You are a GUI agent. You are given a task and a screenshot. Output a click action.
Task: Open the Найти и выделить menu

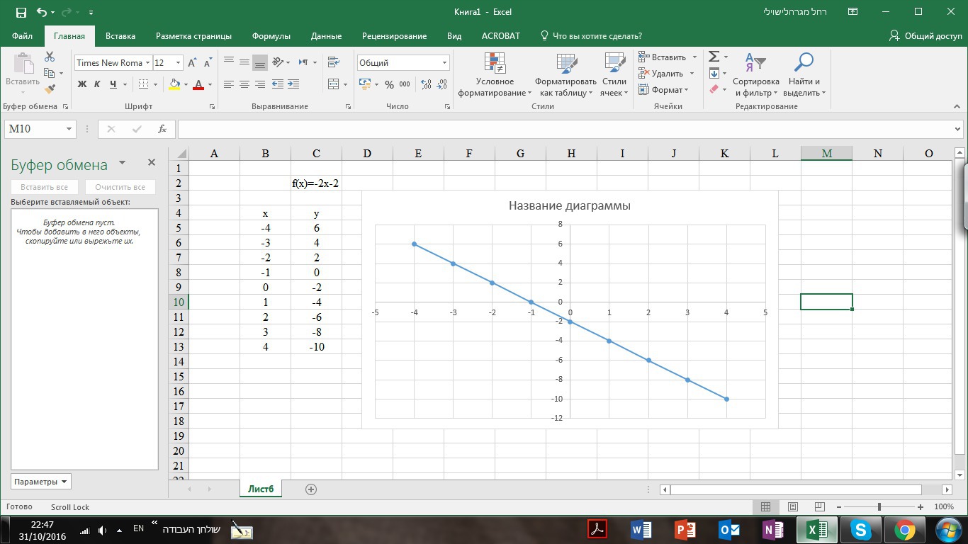(803, 74)
